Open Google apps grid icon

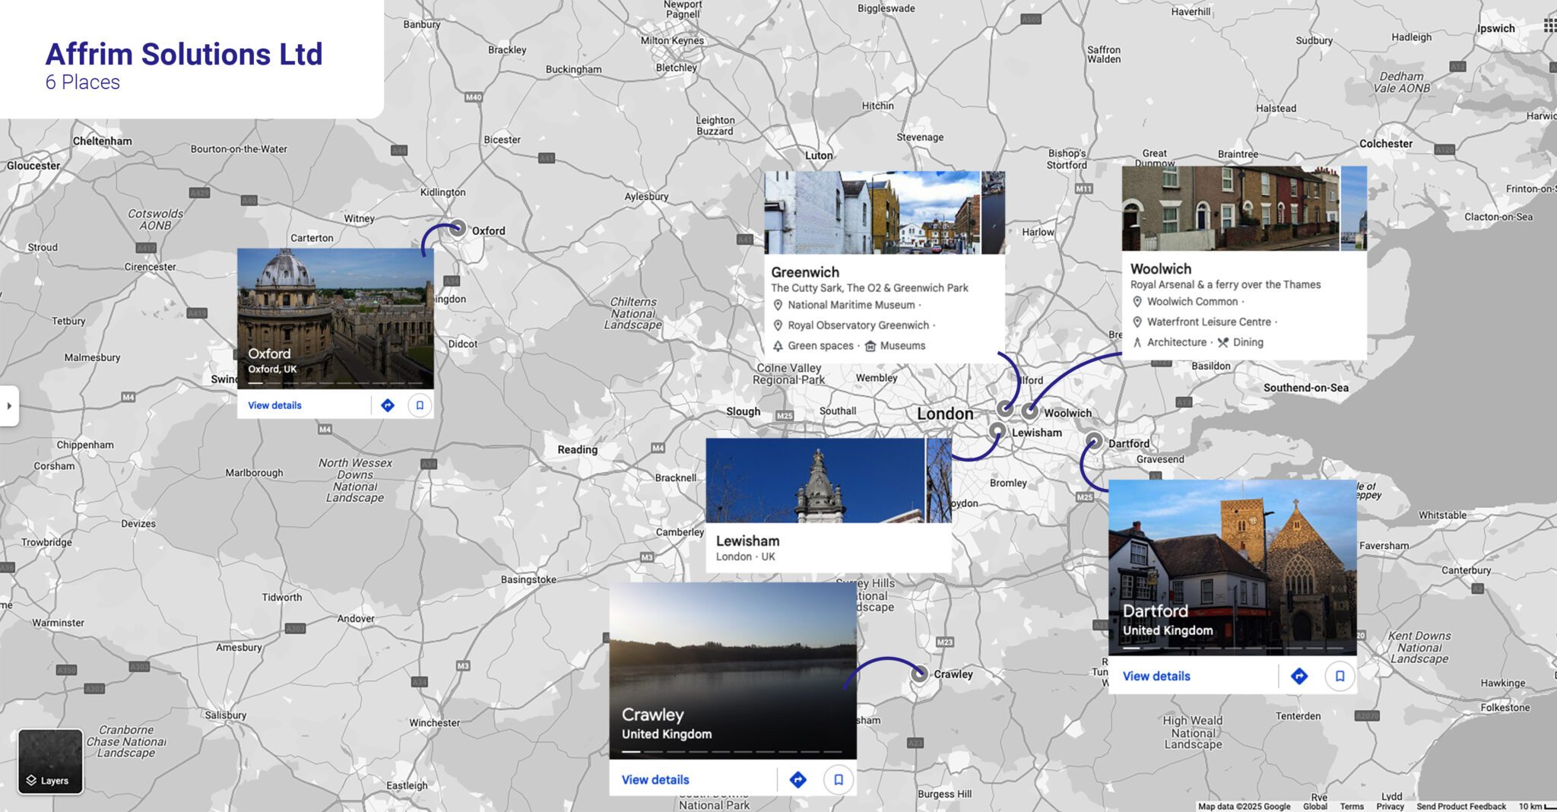(x=1549, y=26)
